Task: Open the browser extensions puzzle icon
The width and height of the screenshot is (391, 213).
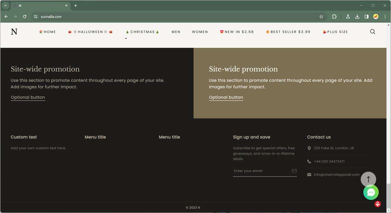Action: [x=334, y=17]
